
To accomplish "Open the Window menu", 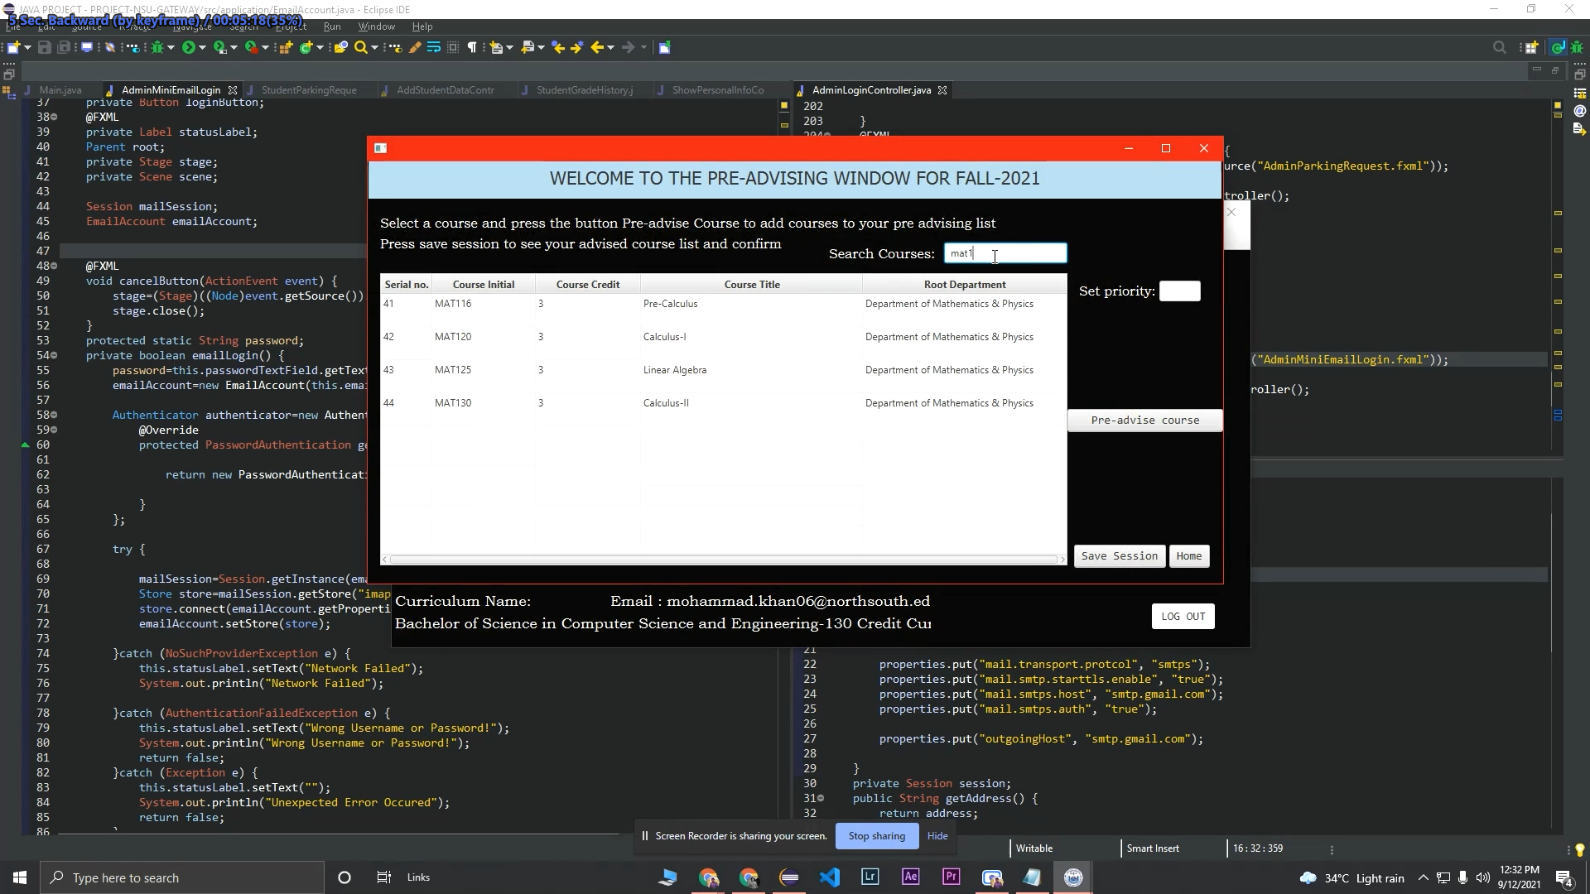I will pos(376,26).
